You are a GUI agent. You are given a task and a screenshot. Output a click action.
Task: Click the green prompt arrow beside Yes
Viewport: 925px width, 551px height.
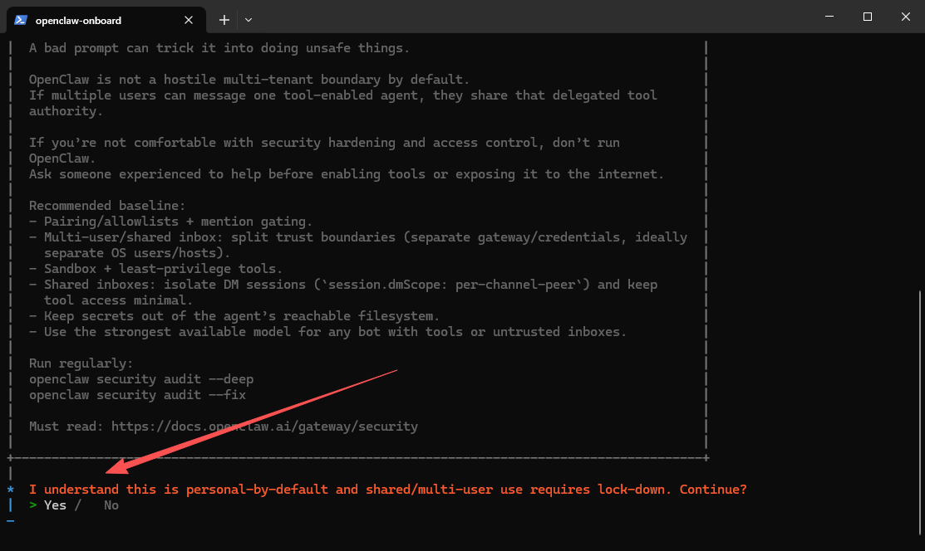pyautogui.click(x=33, y=505)
